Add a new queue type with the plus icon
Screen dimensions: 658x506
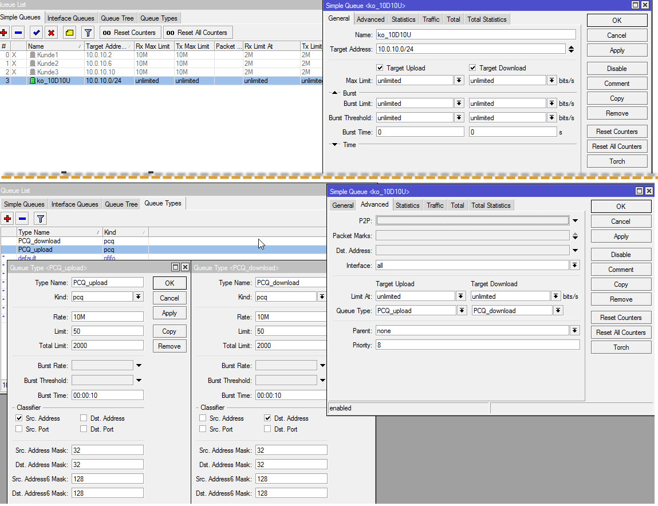[x=7, y=218]
